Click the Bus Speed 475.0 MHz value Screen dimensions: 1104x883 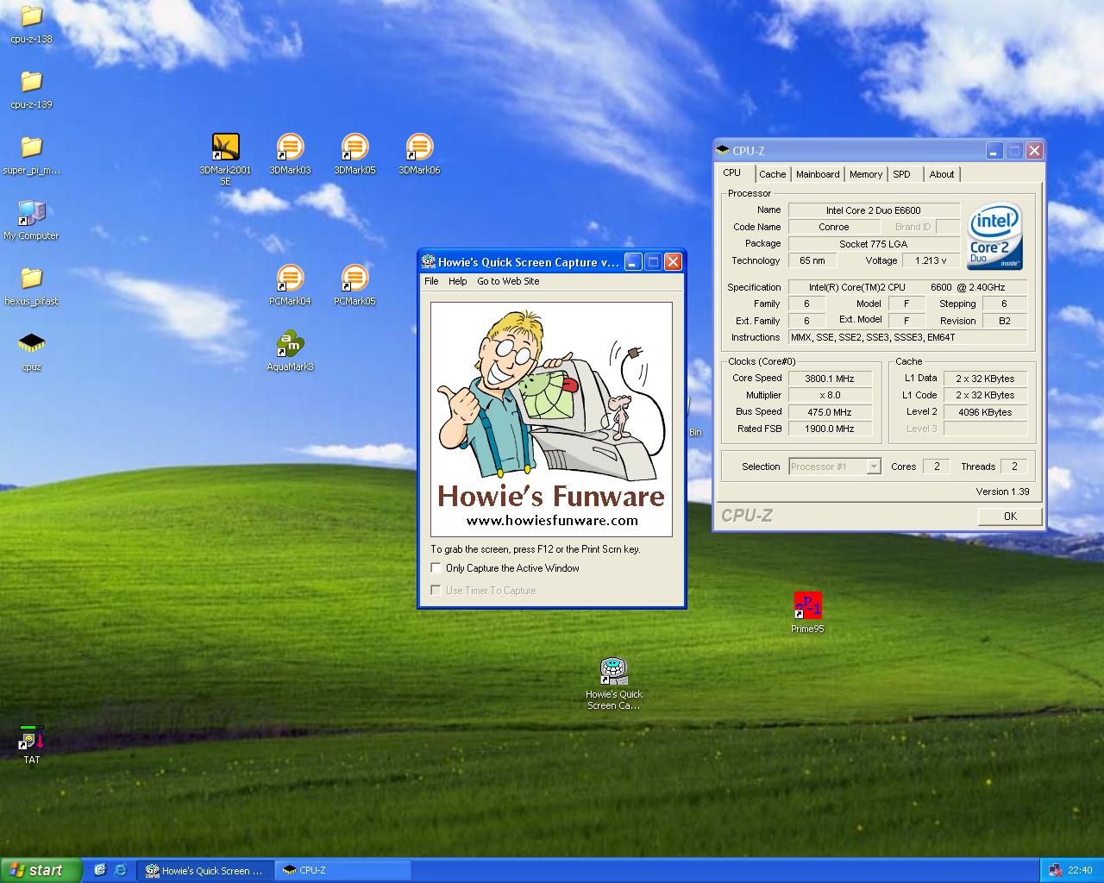pos(830,412)
